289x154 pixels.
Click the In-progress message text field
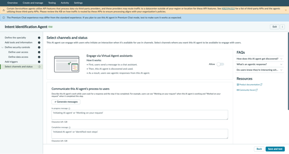tap(140, 115)
